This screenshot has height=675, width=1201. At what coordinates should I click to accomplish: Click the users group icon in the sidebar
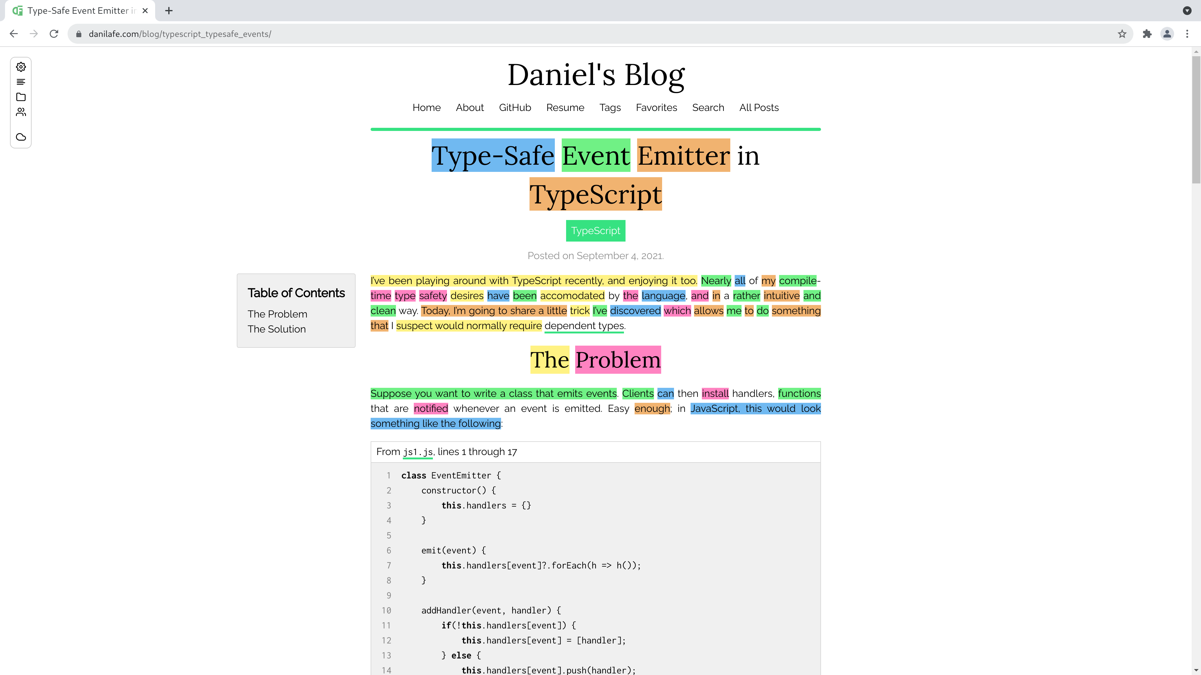click(x=21, y=112)
